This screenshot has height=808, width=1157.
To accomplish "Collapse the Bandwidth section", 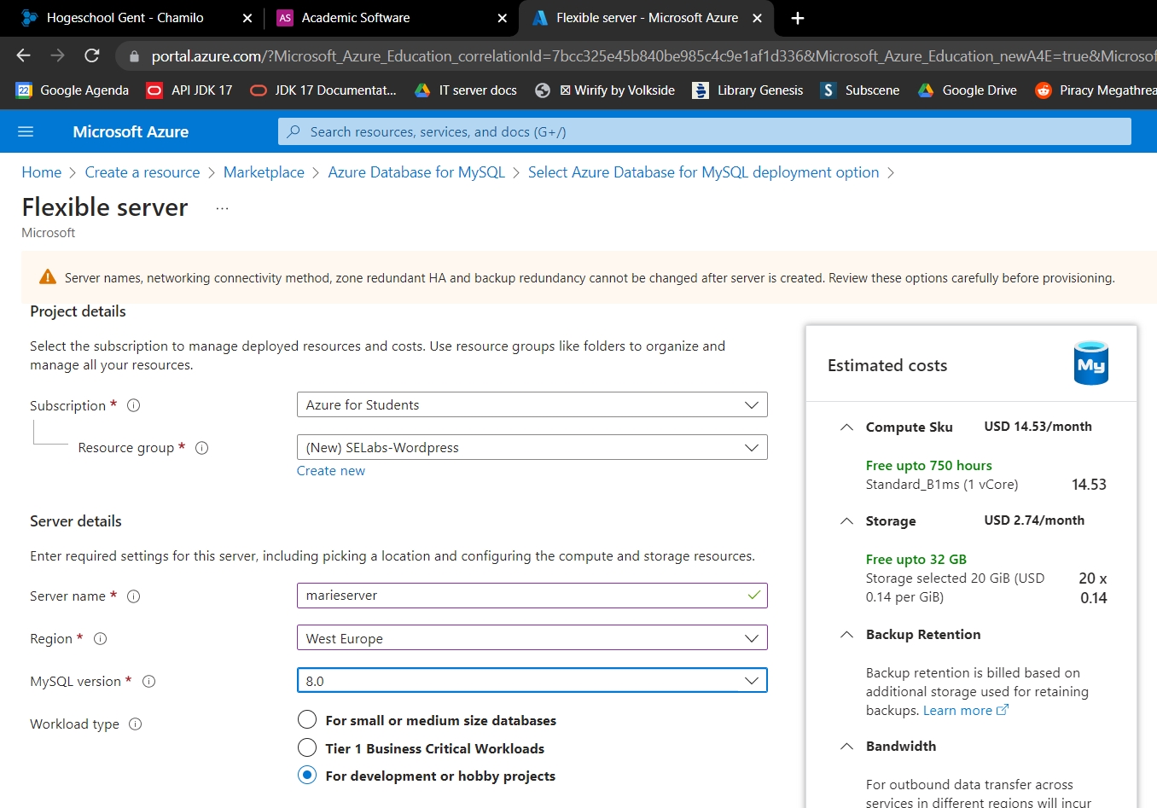I will [x=846, y=747].
